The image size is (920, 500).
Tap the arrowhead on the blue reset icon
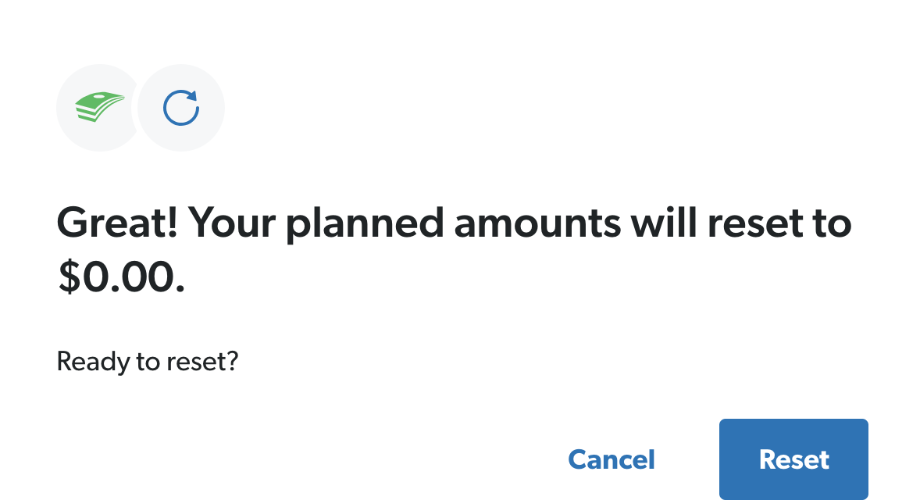[191, 95]
